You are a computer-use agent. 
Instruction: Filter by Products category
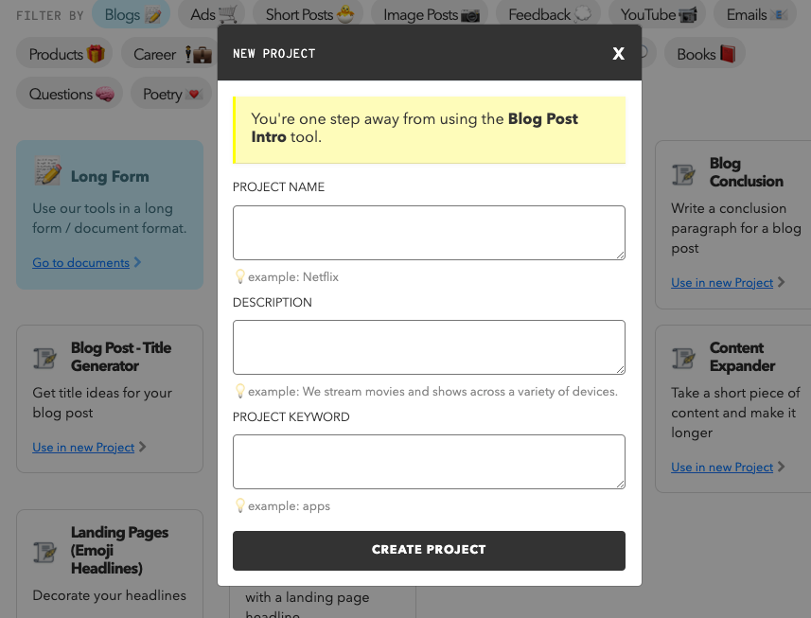point(65,54)
